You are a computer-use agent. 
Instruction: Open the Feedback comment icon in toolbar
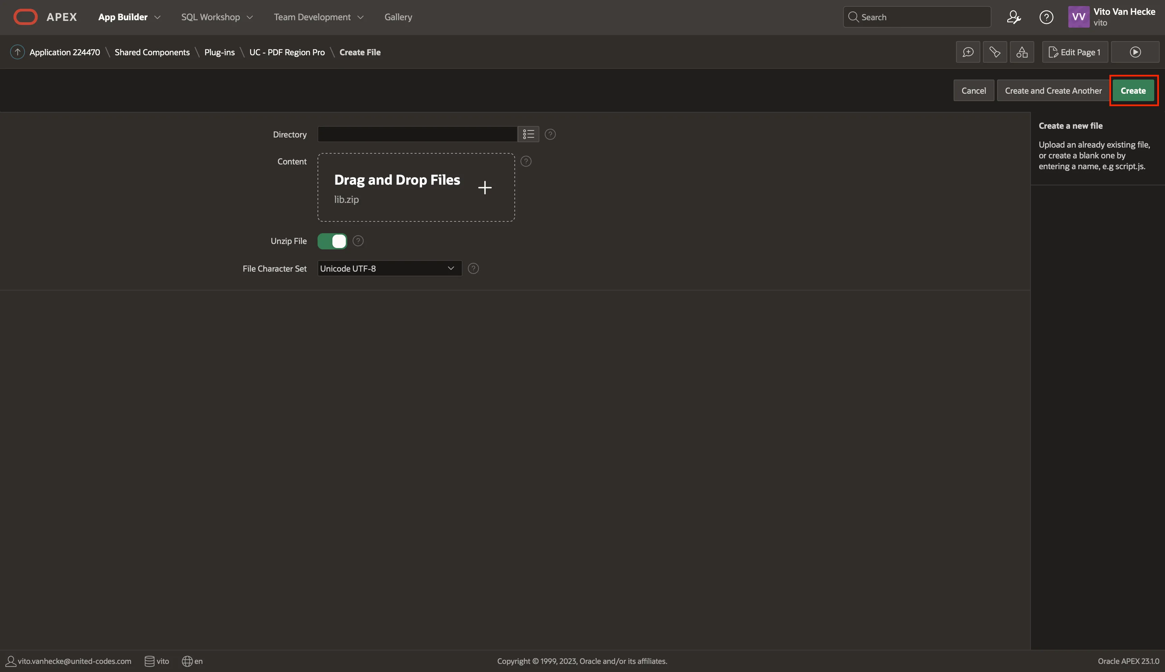(968, 52)
